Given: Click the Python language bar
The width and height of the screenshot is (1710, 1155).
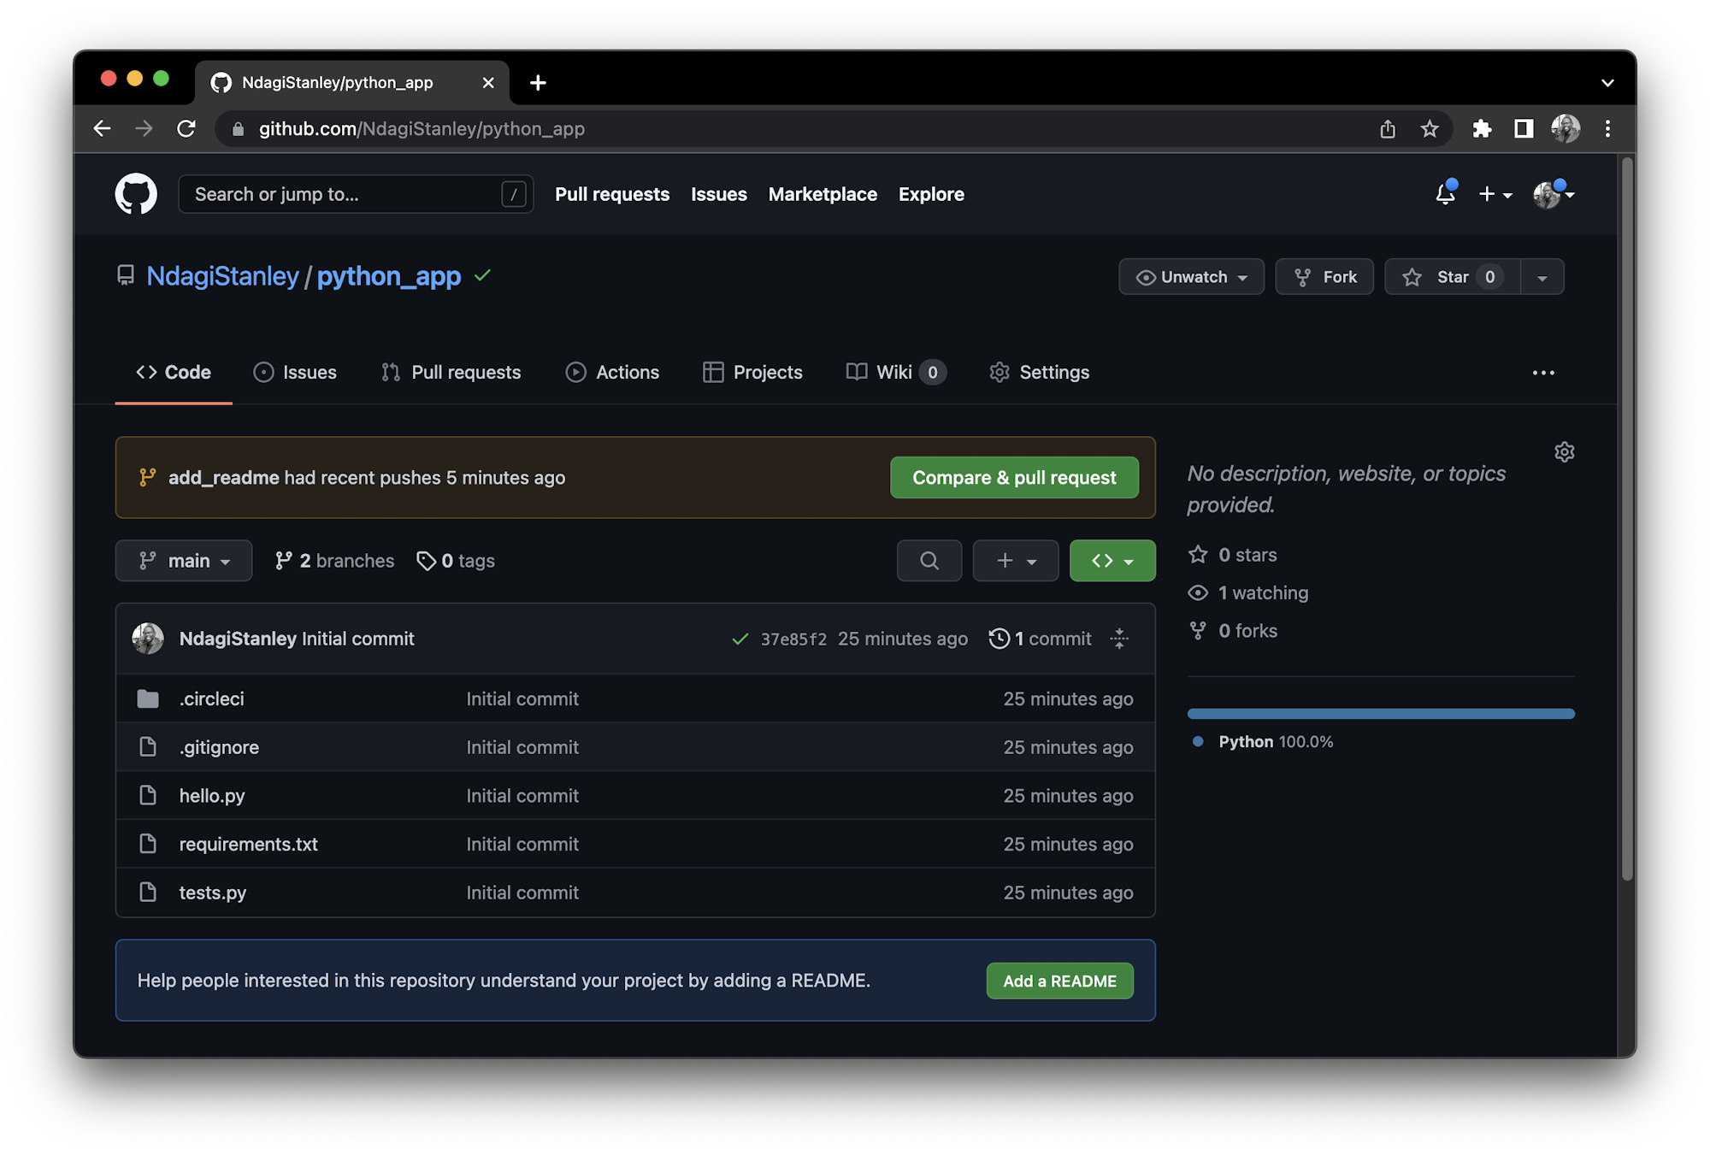Looking at the screenshot, I should pos(1381,713).
